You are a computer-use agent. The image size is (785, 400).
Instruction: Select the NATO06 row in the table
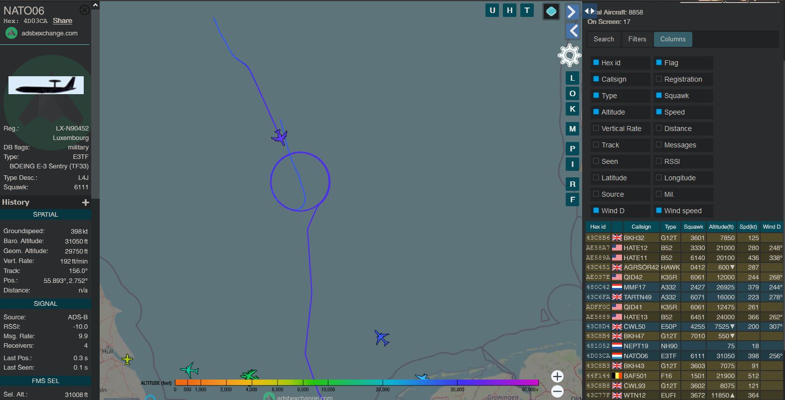point(684,356)
